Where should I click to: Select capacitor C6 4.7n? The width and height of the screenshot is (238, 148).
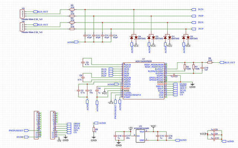[83, 78]
